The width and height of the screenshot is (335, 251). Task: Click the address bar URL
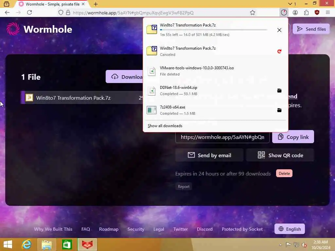click(x=133, y=13)
